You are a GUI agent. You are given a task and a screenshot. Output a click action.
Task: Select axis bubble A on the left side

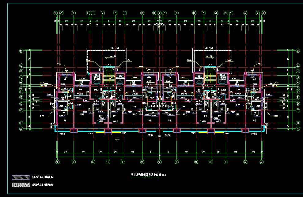click(21, 129)
